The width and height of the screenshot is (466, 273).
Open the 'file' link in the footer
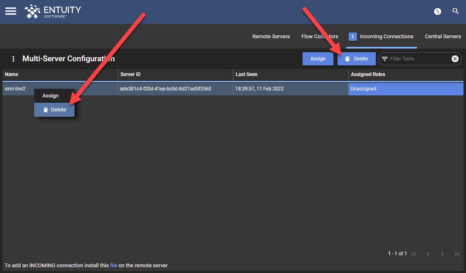click(114, 266)
